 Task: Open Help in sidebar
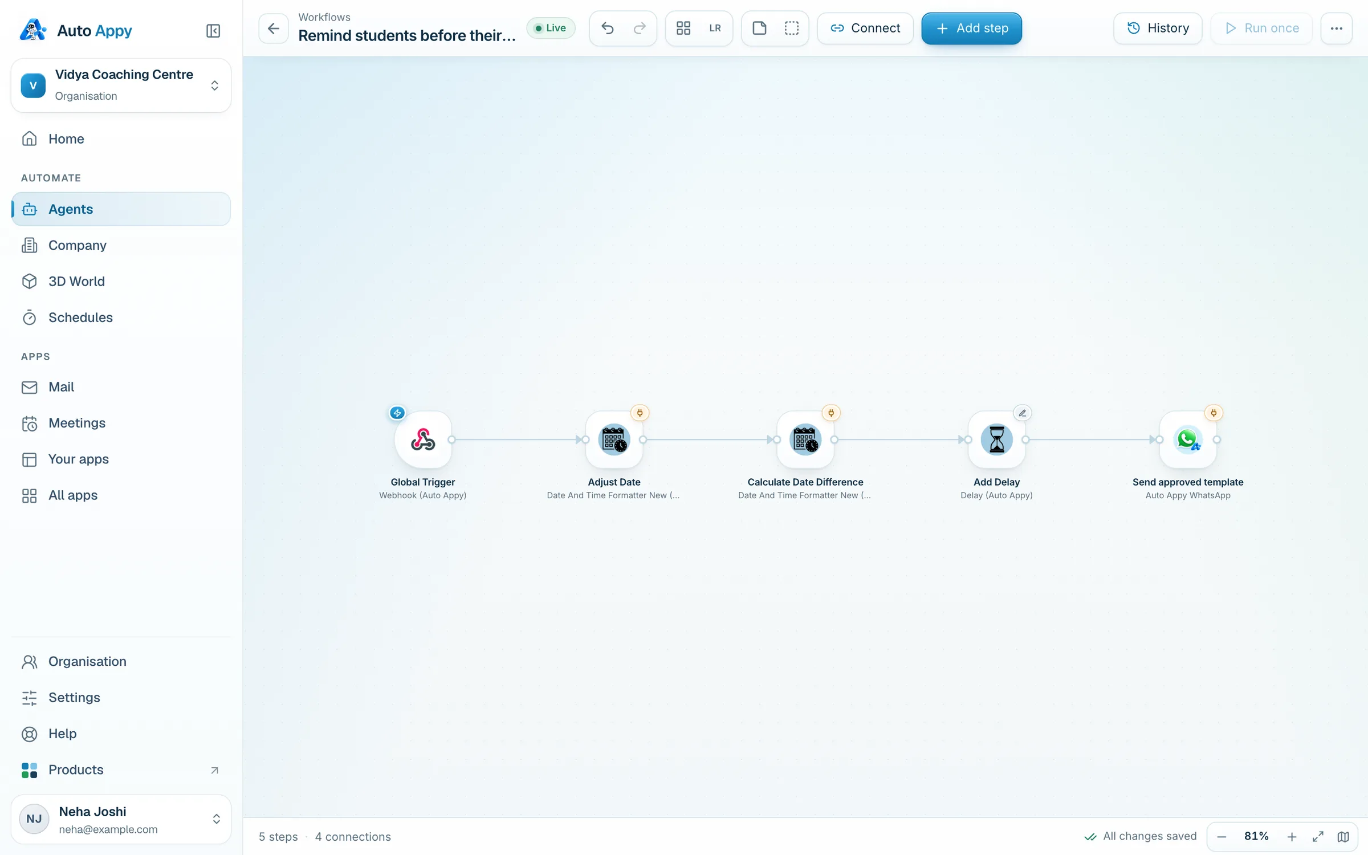pos(121,734)
